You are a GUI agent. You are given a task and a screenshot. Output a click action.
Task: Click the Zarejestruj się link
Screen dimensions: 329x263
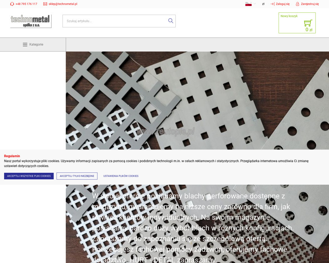click(x=310, y=4)
